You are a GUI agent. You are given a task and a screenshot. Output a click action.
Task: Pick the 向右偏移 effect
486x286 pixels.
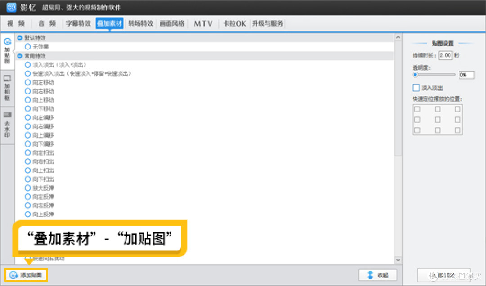click(27, 126)
